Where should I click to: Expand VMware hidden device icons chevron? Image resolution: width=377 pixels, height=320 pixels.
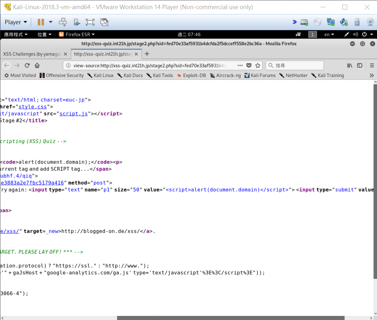pyautogui.click(x=295, y=22)
